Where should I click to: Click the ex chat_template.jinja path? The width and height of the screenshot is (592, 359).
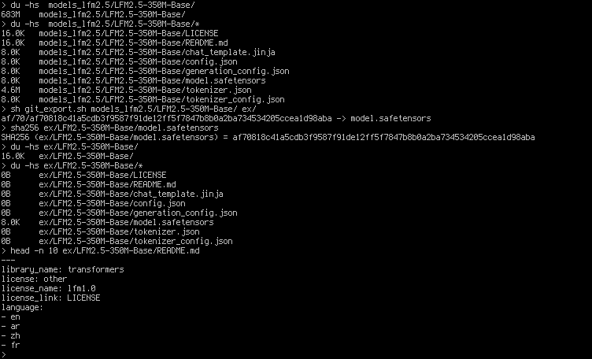click(x=131, y=194)
